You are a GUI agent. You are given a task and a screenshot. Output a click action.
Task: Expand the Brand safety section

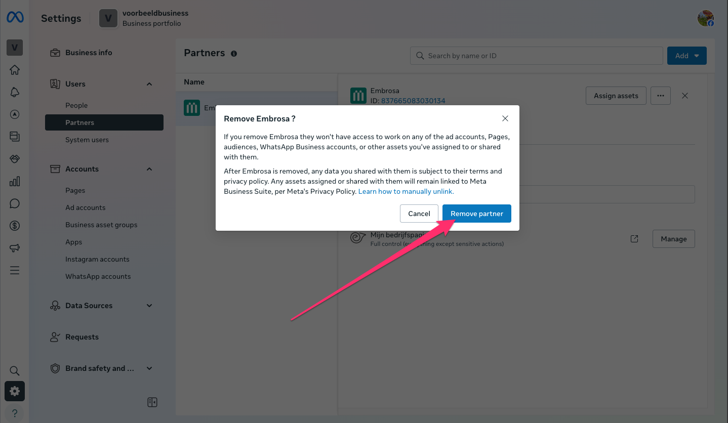pos(149,368)
